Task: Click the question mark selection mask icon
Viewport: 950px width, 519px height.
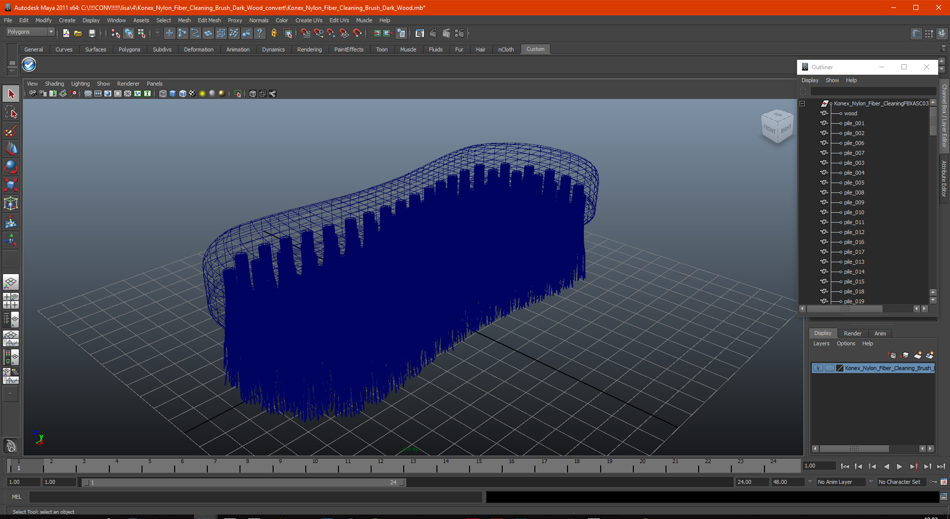Action: pos(259,33)
